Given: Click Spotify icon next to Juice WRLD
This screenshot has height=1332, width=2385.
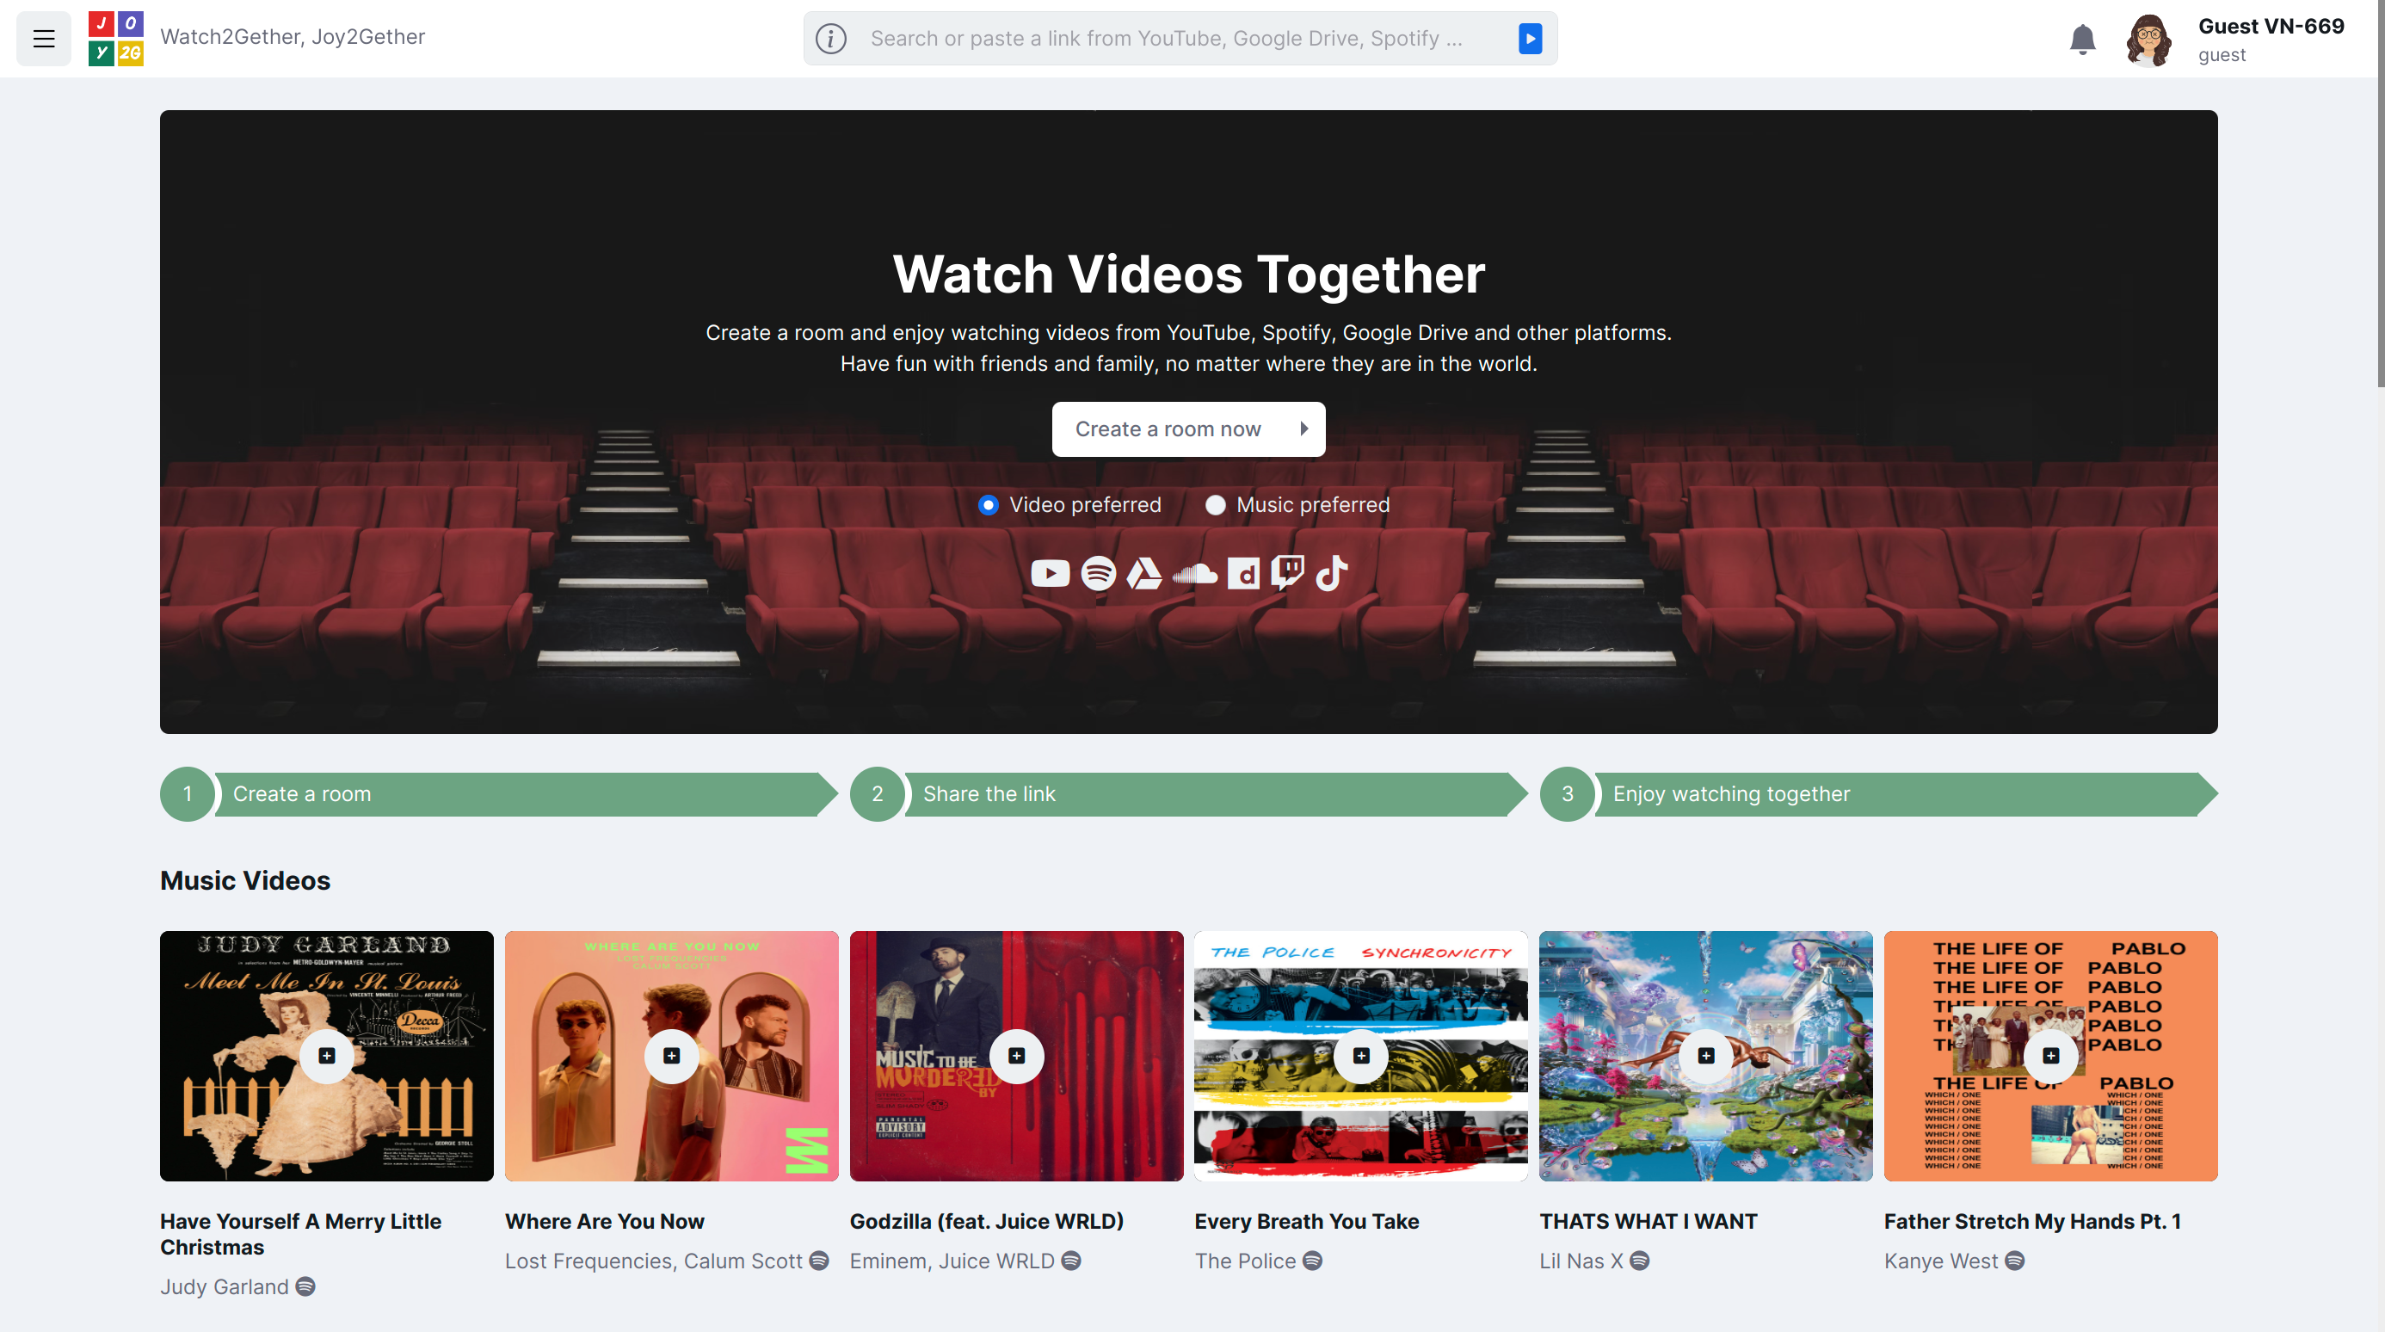Looking at the screenshot, I should [1071, 1261].
